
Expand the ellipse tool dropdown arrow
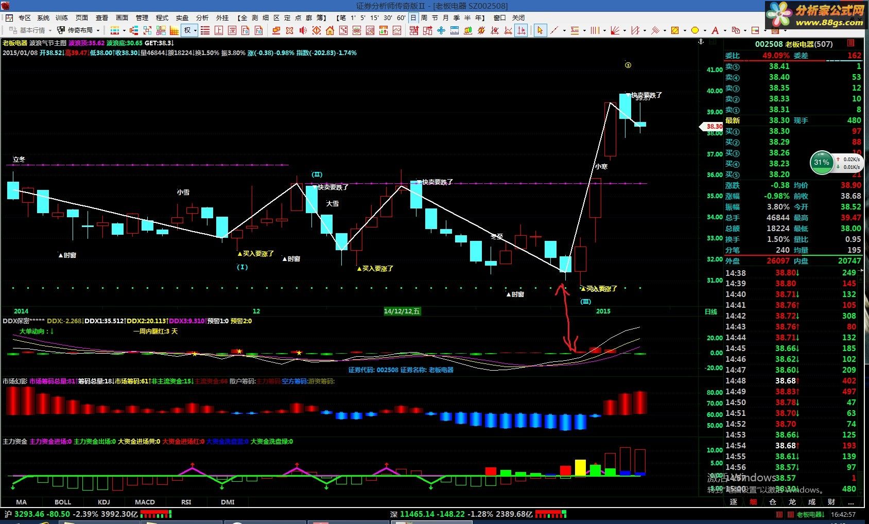[705, 30]
